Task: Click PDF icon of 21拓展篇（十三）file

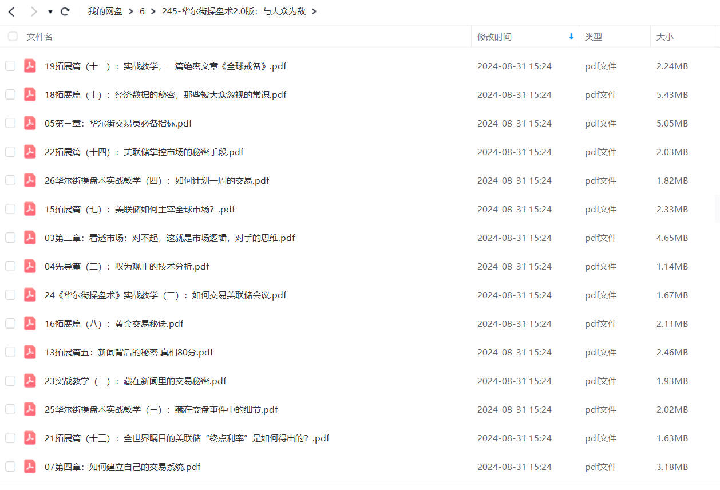Action: pos(30,438)
